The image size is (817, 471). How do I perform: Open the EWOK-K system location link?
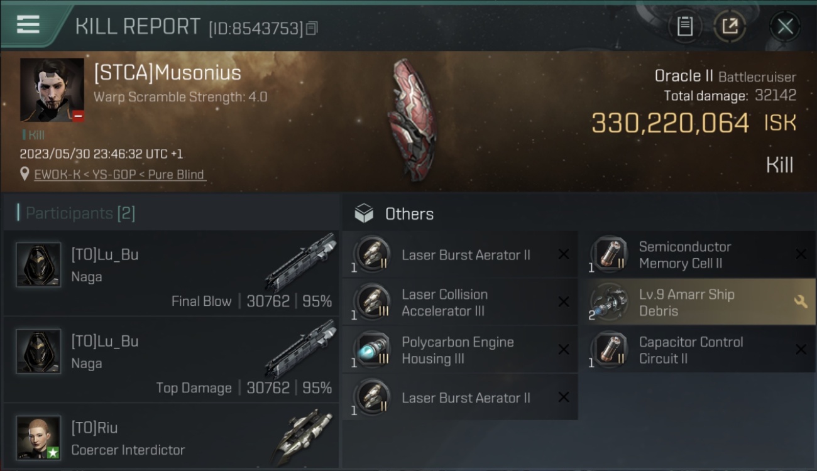click(x=119, y=175)
